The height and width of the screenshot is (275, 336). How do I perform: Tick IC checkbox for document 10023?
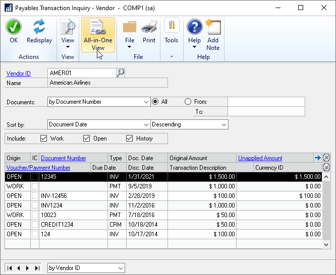click(x=35, y=215)
